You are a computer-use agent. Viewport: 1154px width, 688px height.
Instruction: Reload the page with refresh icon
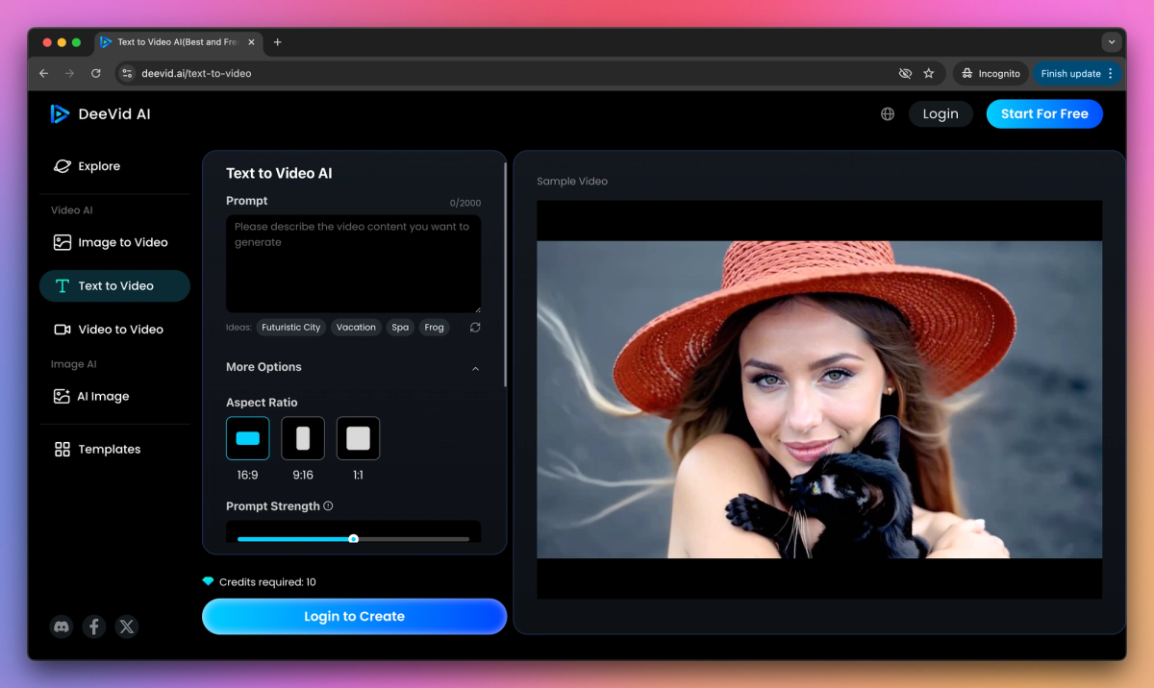click(96, 73)
